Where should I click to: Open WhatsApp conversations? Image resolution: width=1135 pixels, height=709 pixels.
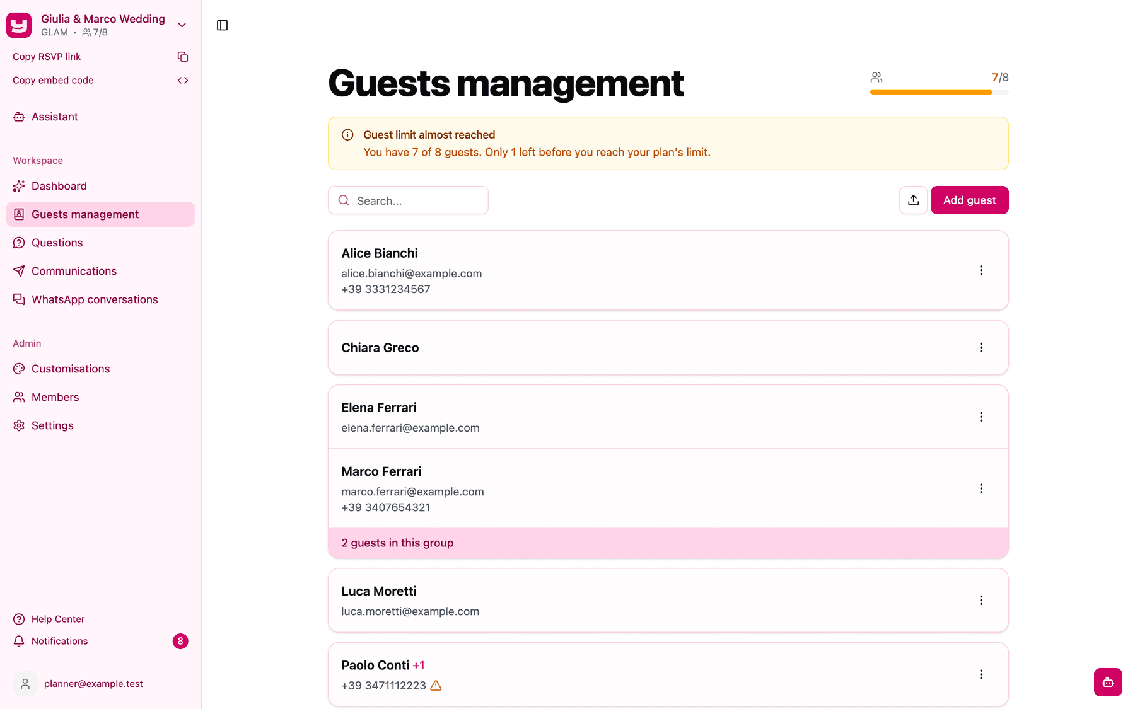tap(101, 299)
